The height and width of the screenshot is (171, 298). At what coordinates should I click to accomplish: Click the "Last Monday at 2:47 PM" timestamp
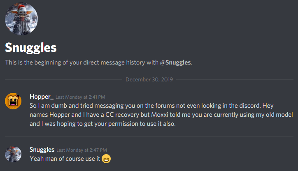(81, 150)
